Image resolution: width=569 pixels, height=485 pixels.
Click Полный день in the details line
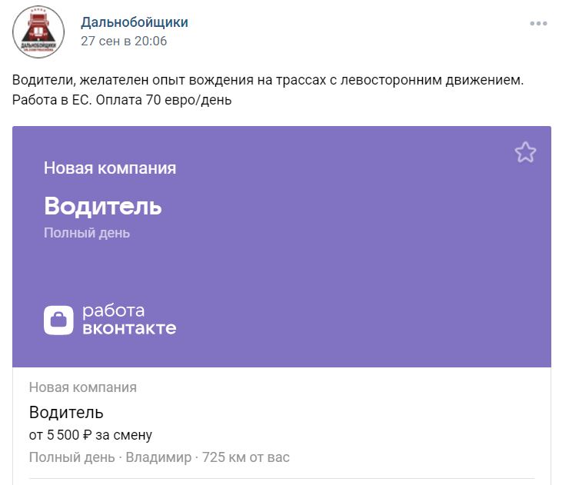pyautogui.click(x=72, y=457)
